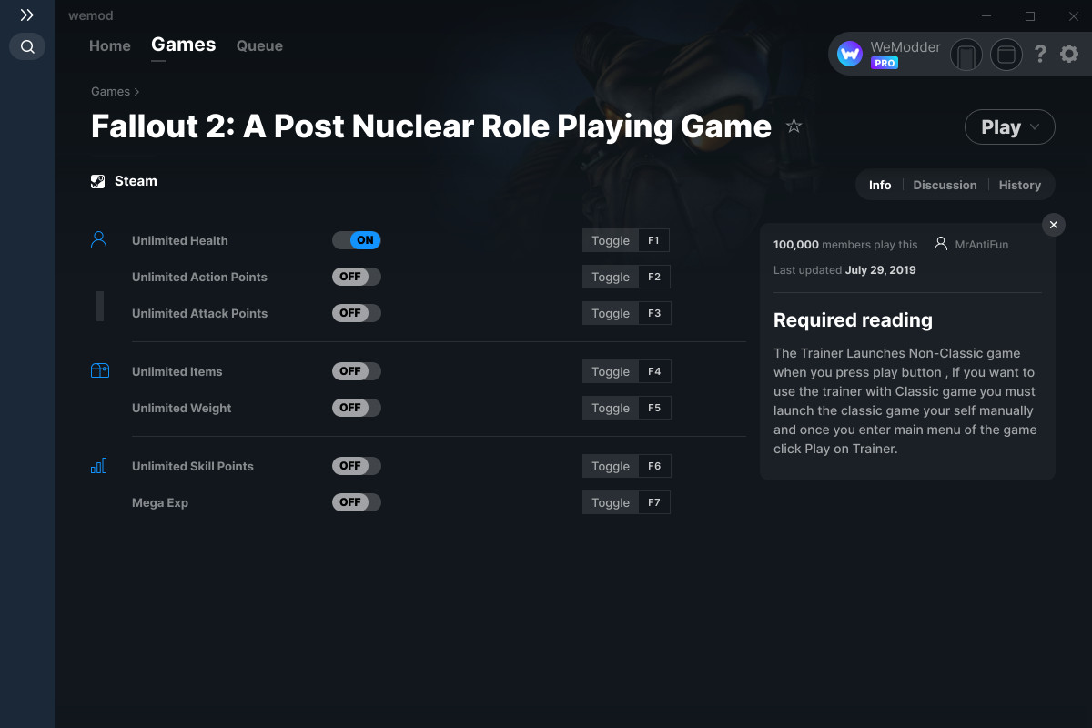Expand the sidebar with the double chevron
1092x728 pixels.
[25, 15]
